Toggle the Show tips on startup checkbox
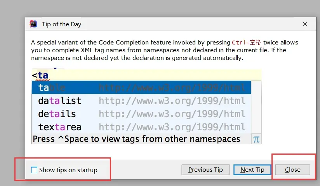 pyautogui.click(x=34, y=170)
